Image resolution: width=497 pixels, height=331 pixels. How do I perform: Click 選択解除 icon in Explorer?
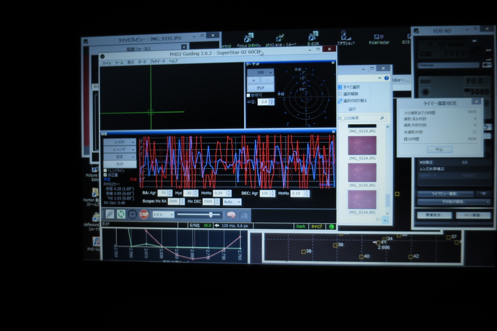pyautogui.click(x=340, y=94)
